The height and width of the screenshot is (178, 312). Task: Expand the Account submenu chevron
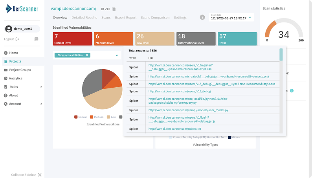tap(41, 104)
